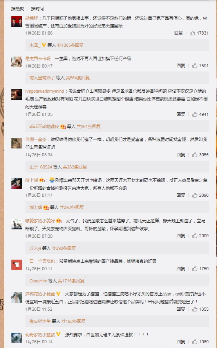Click thumbs-up icon next to 2009
Image resolution: width=217 pixels, height=348 pixels.
[195, 236]
